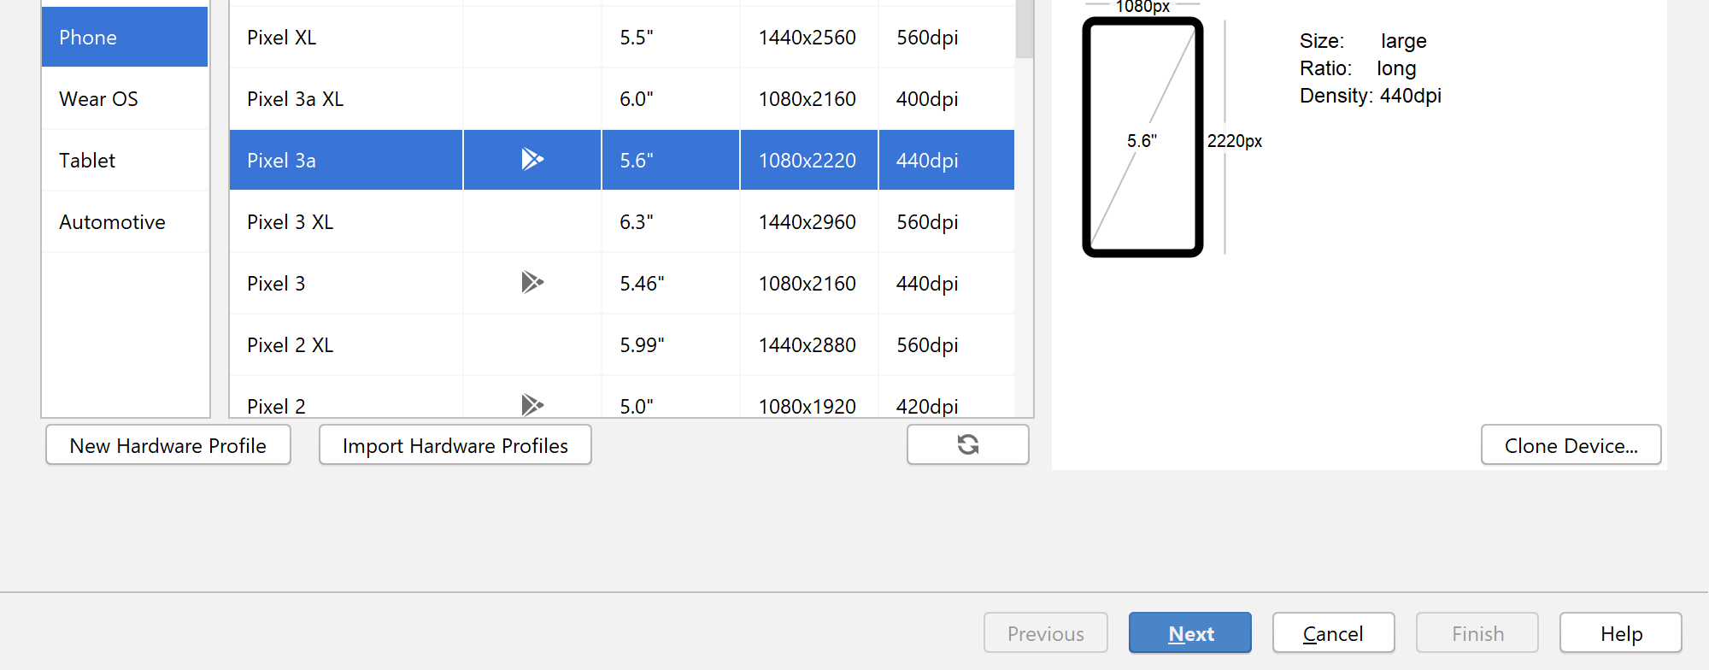Image resolution: width=1709 pixels, height=670 pixels.
Task: Go to the Next step
Action: (1190, 633)
